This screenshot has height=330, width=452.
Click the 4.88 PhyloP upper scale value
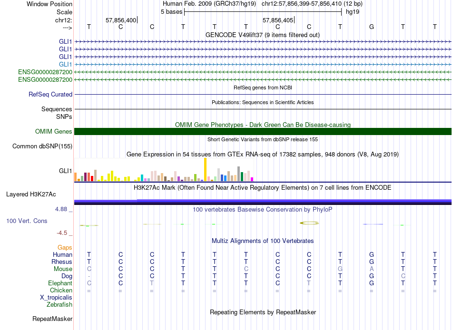[x=61, y=209]
